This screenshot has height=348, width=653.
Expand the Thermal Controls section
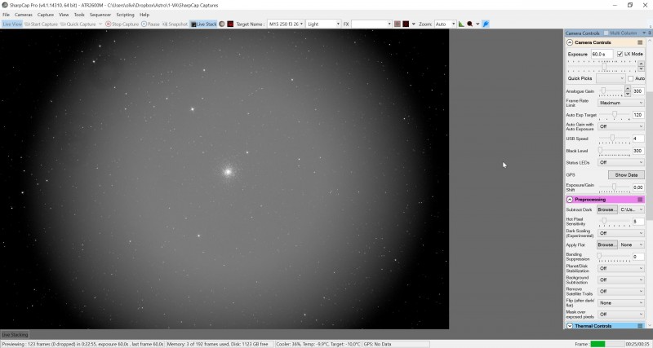pos(570,326)
